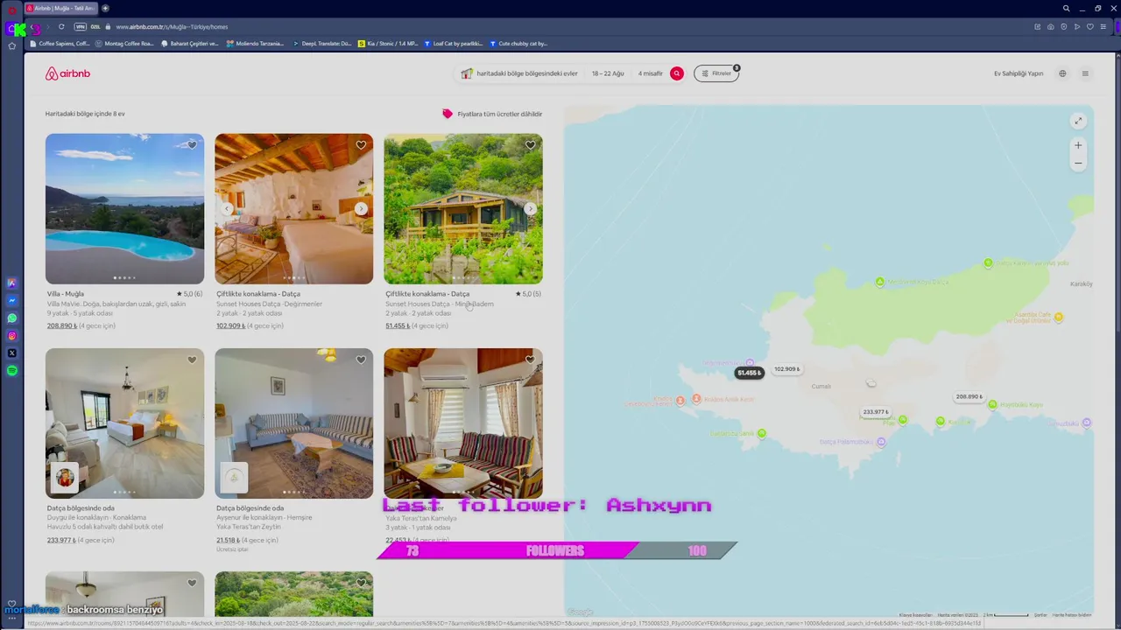Open X (Twitter) in the Opera sidebar
This screenshot has height=630, width=1121.
(x=12, y=353)
